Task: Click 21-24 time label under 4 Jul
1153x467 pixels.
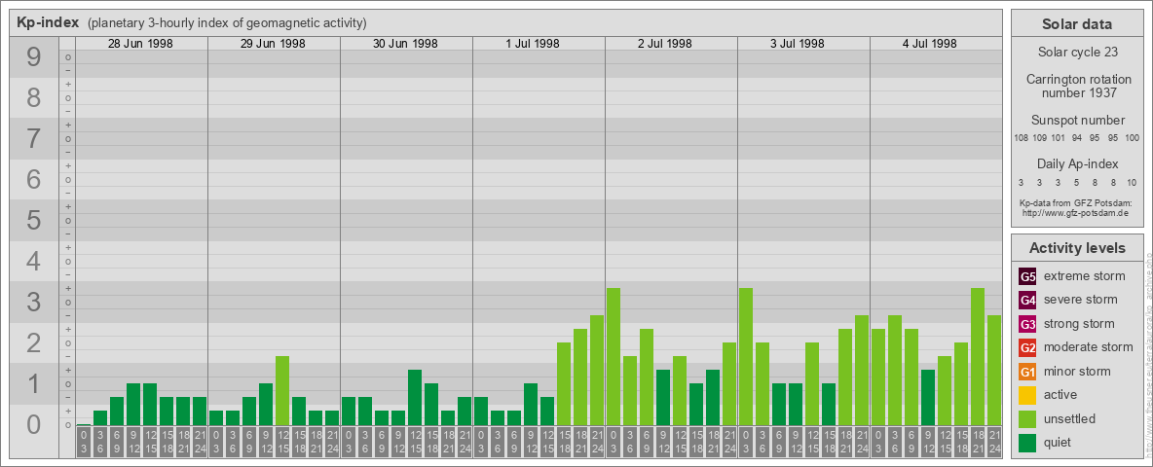Action: click(994, 442)
